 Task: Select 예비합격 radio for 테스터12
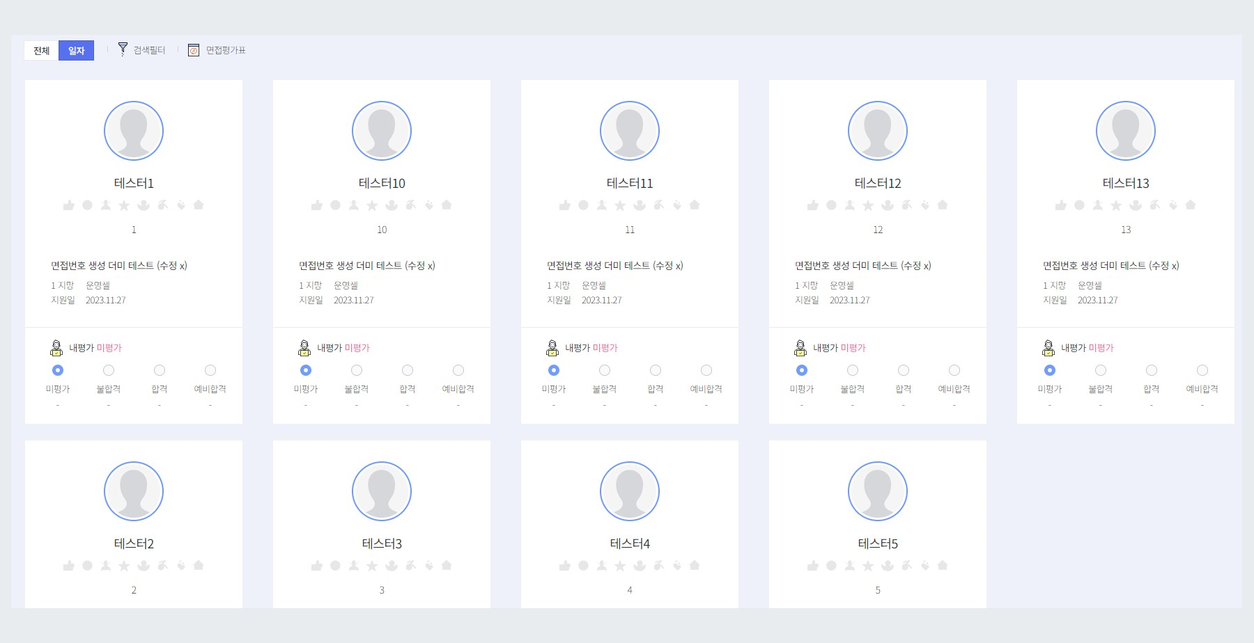(x=954, y=370)
